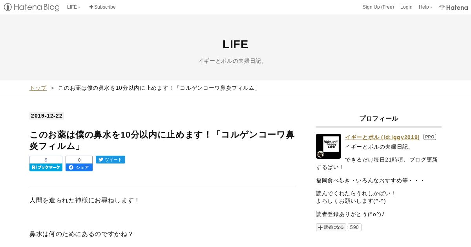Open the PRO badge next to profile name

click(430, 137)
